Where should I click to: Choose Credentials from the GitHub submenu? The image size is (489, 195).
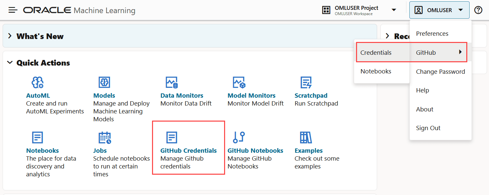click(382, 52)
